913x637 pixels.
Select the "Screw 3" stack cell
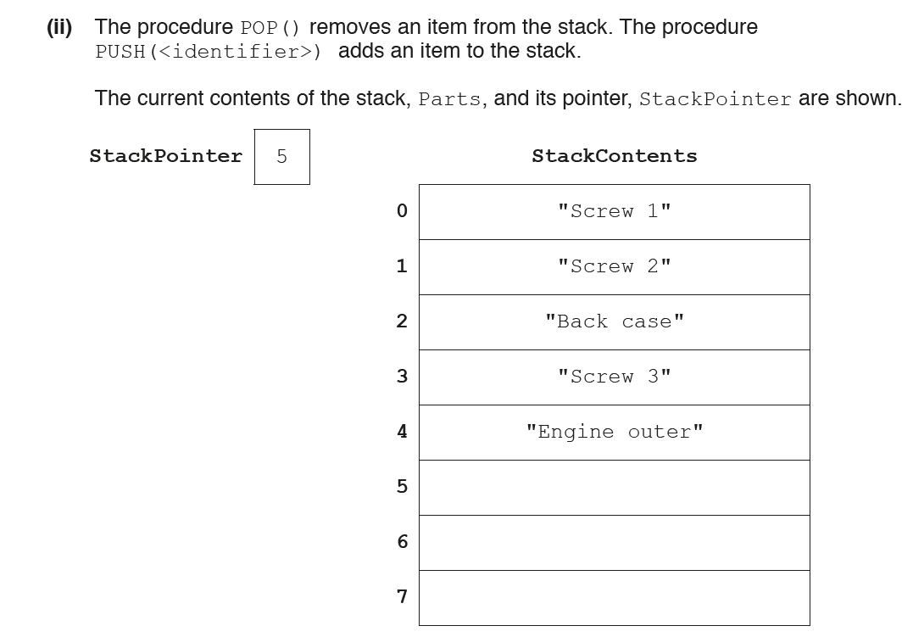pos(614,377)
